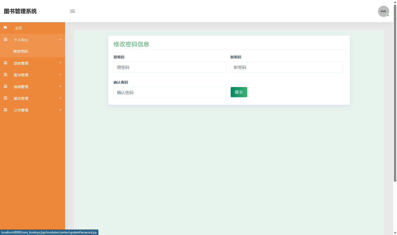The width and height of the screenshot is (397, 235).
Task: Click inside the 原密码 input field
Action: point(170,67)
